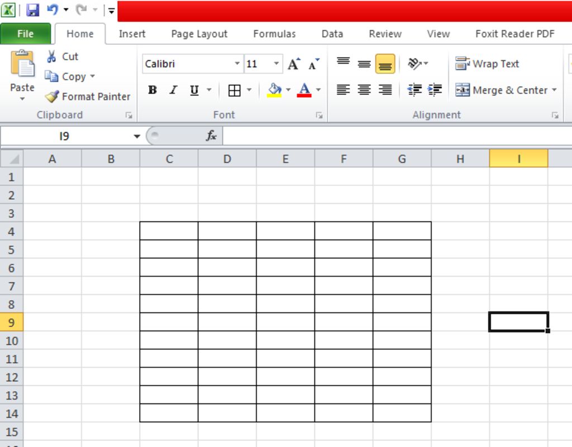
Task: Click the Borders icon
Action: [234, 90]
